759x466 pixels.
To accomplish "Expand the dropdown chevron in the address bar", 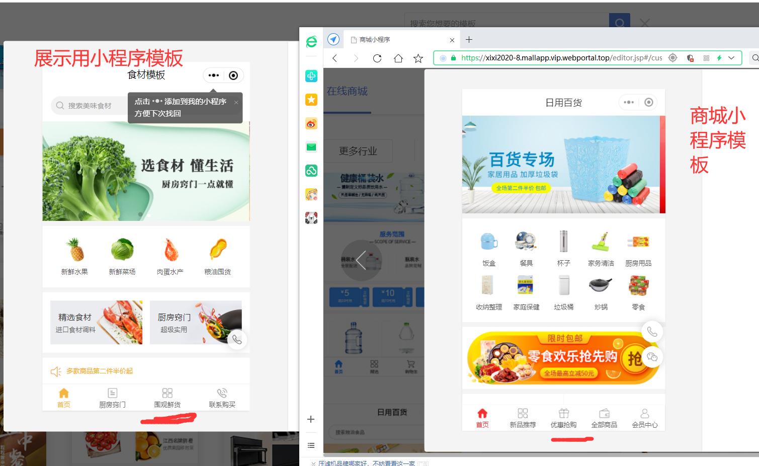I will [731, 58].
